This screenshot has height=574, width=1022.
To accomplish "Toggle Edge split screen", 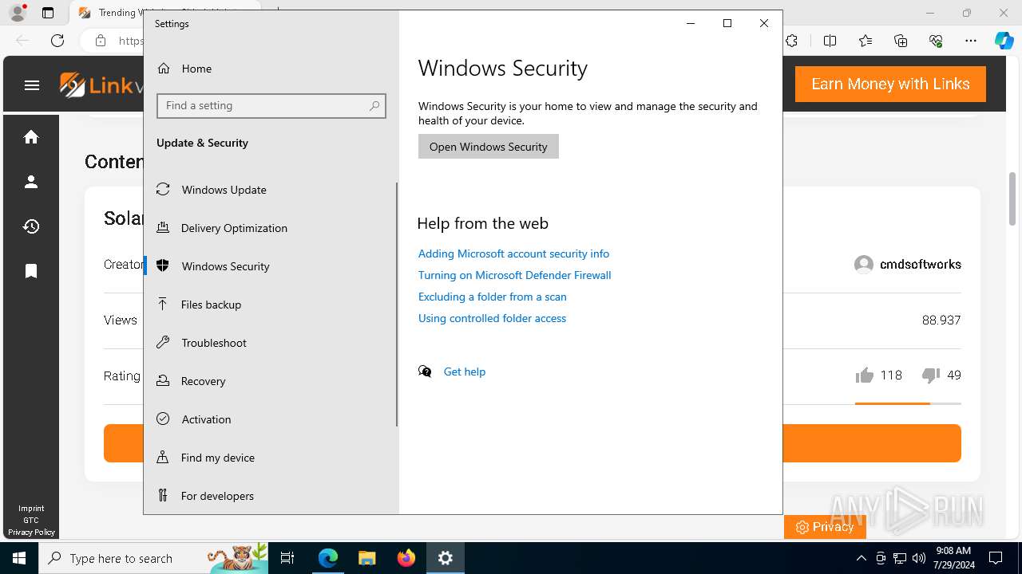I will (830, 41).
